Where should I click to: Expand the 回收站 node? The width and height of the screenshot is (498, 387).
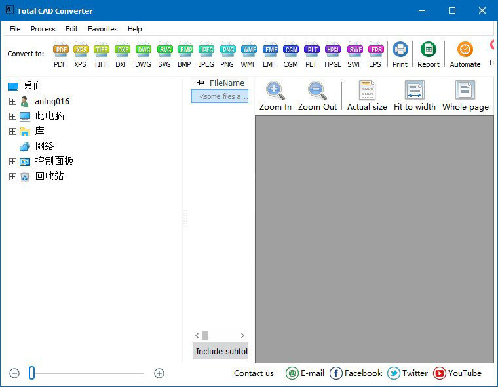(x=12, y=176)
